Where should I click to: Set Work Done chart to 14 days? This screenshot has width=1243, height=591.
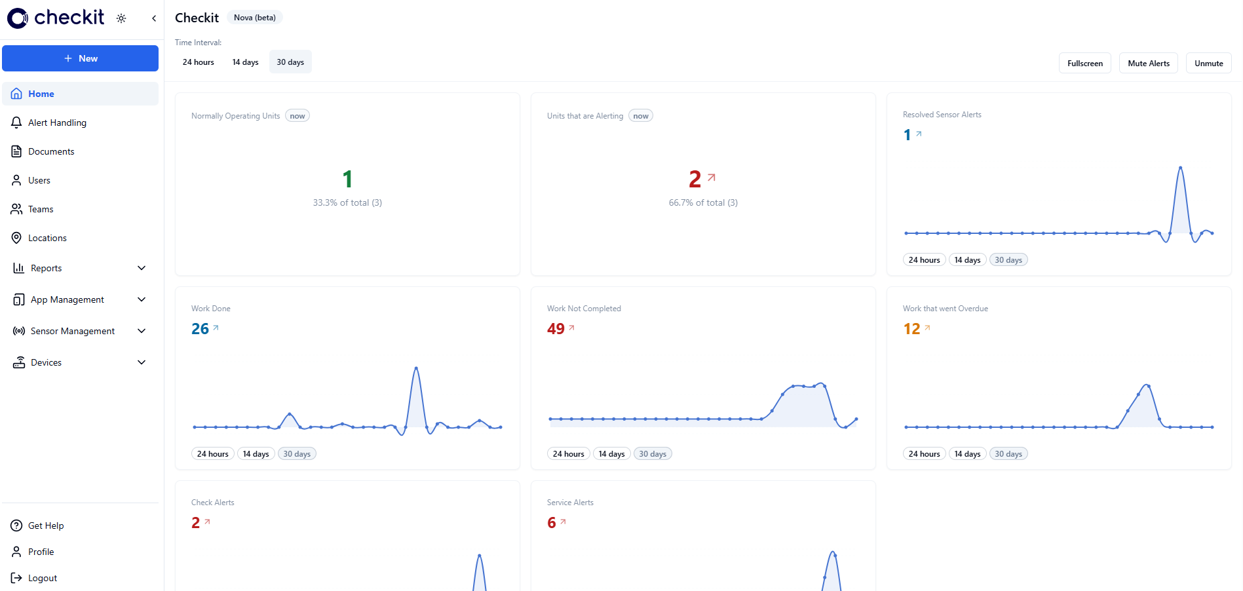click(x=256, y=454)
